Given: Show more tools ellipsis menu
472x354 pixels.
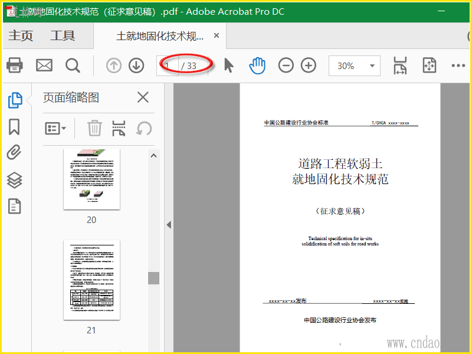Looking at the screenshot, I should click(x=458, y=65).
